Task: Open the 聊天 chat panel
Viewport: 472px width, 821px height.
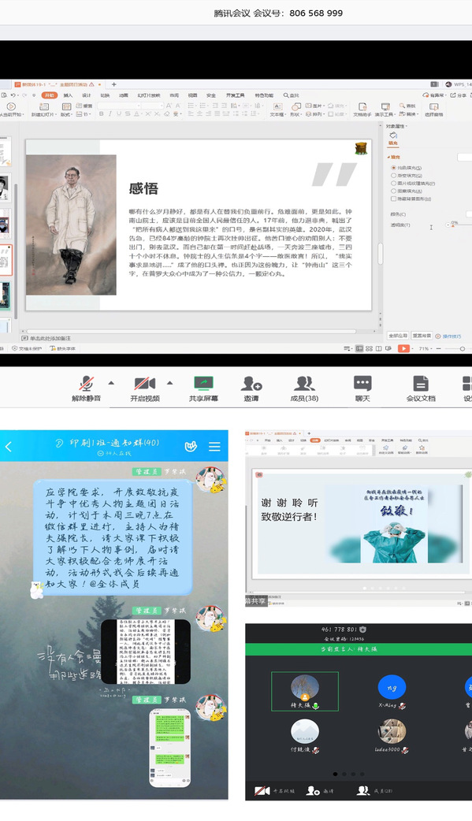Action: [x=362, y=388]
